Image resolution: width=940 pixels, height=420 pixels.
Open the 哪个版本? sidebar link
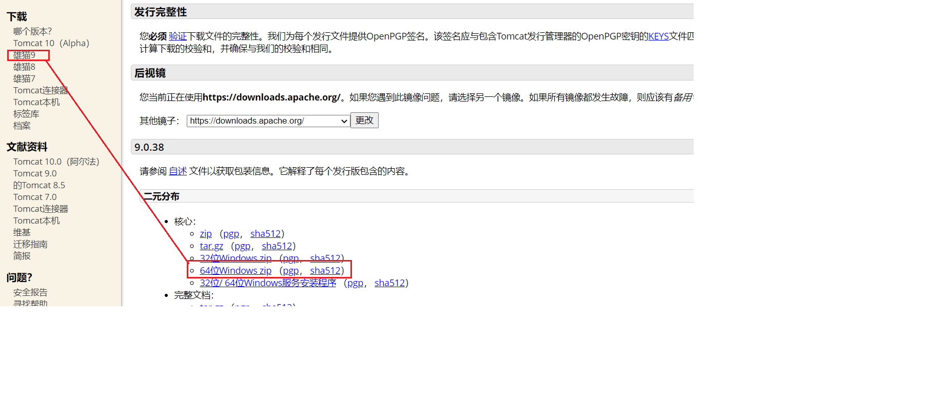coord(32,31)
